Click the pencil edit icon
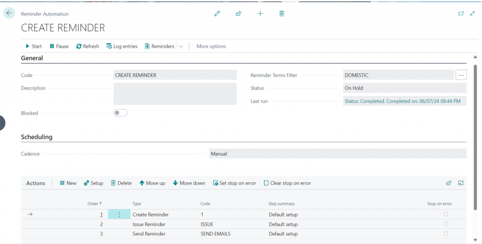 [x=217, y=14]
